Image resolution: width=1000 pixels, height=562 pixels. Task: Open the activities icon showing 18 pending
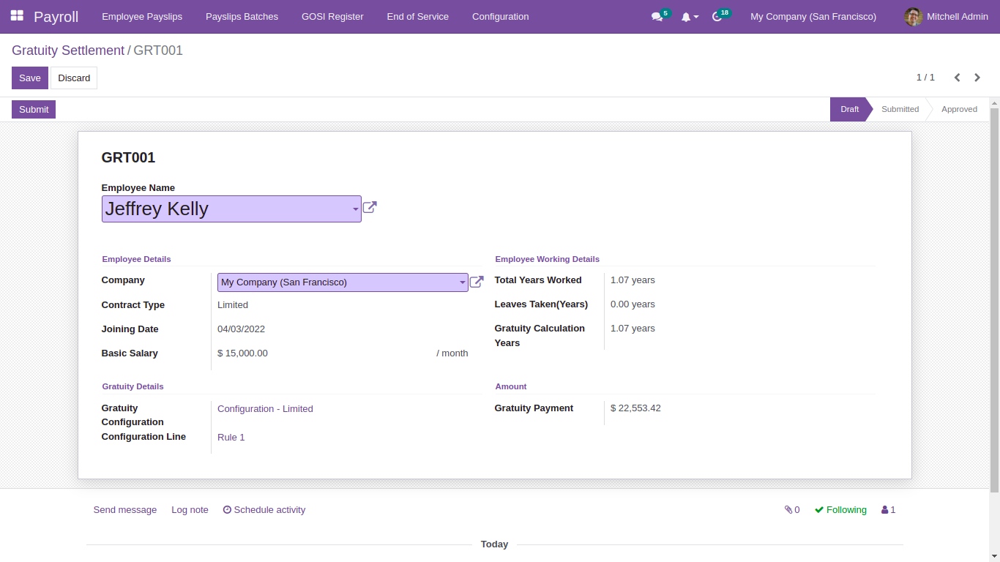point(717,16)
